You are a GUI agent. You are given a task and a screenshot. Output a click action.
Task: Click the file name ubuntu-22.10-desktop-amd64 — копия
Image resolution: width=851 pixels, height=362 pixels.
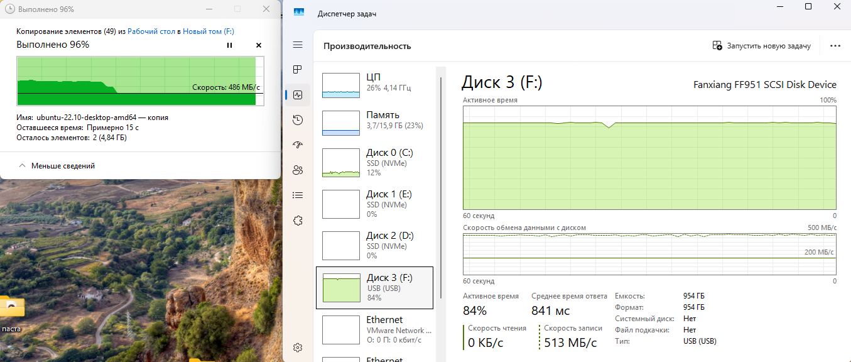[102, 118]
